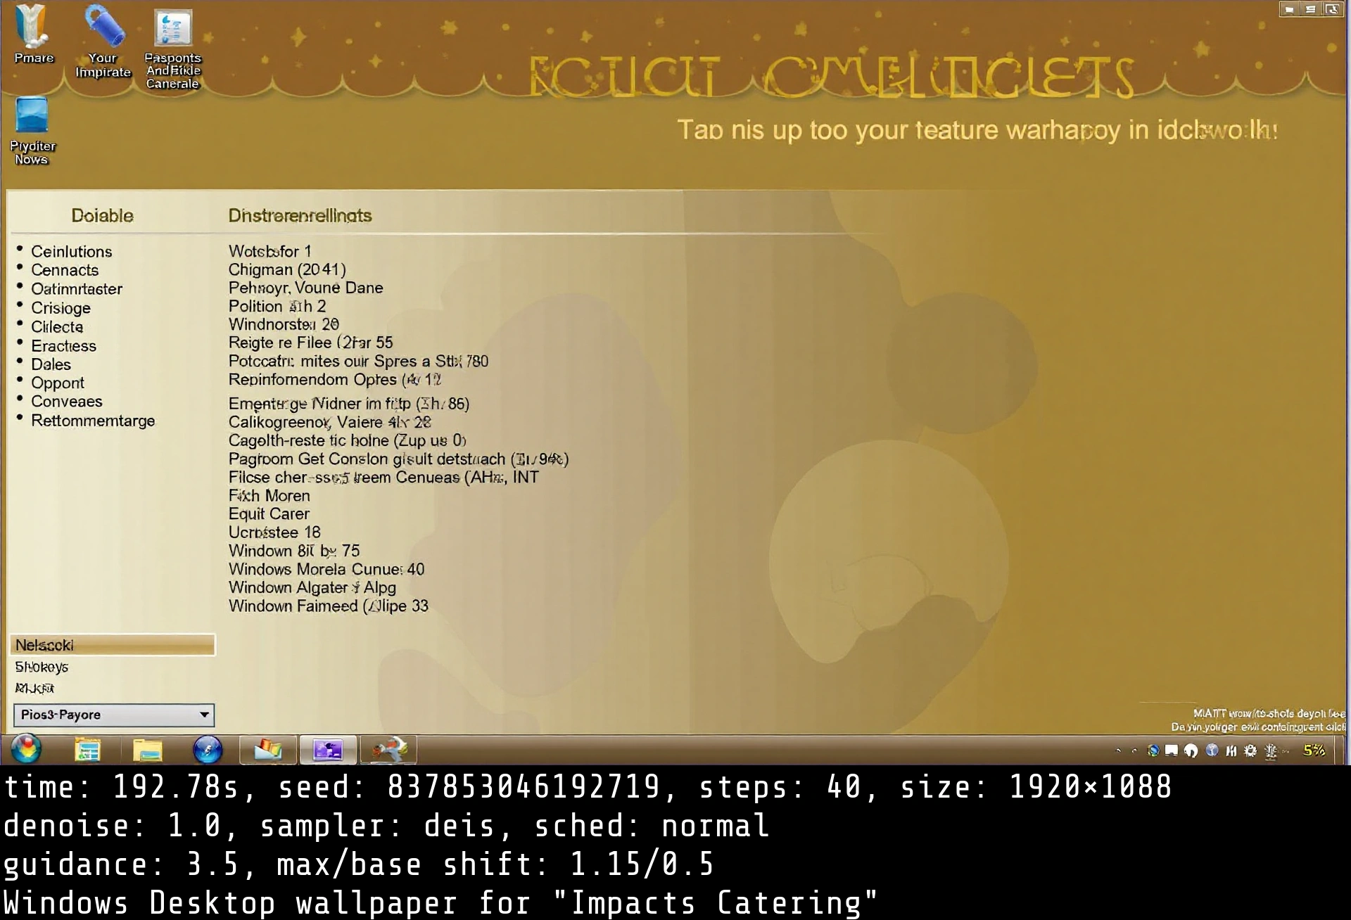This screenshot has height=920, width=1351.
Task: Open the Internet Explorer taskbar icon
Action: (x=208, y=749)
